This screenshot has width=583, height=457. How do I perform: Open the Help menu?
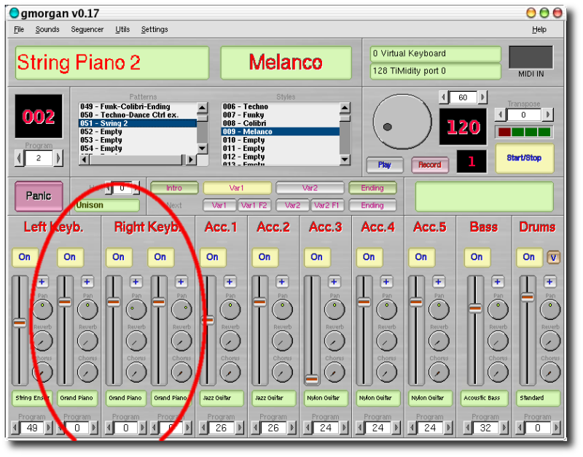click(539, 29)
